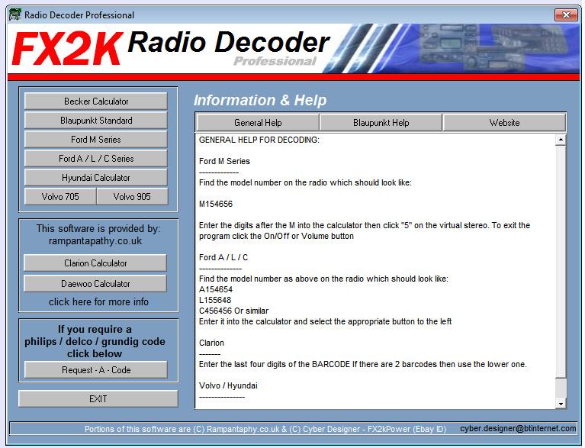The height and width of the screenshot is (448, 585).
Task: Click the 'A154654' example model number
Action: [216, 289]
